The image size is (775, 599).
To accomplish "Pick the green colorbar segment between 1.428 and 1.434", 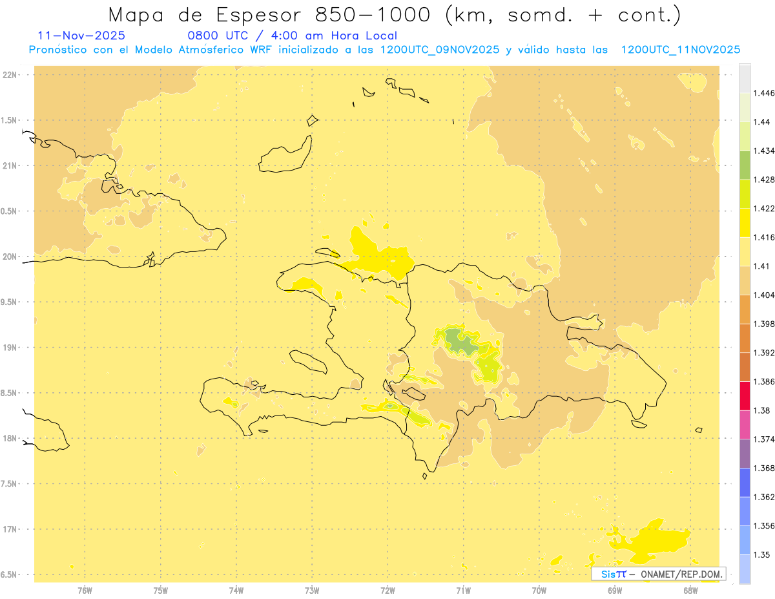I will coord(745,165).
